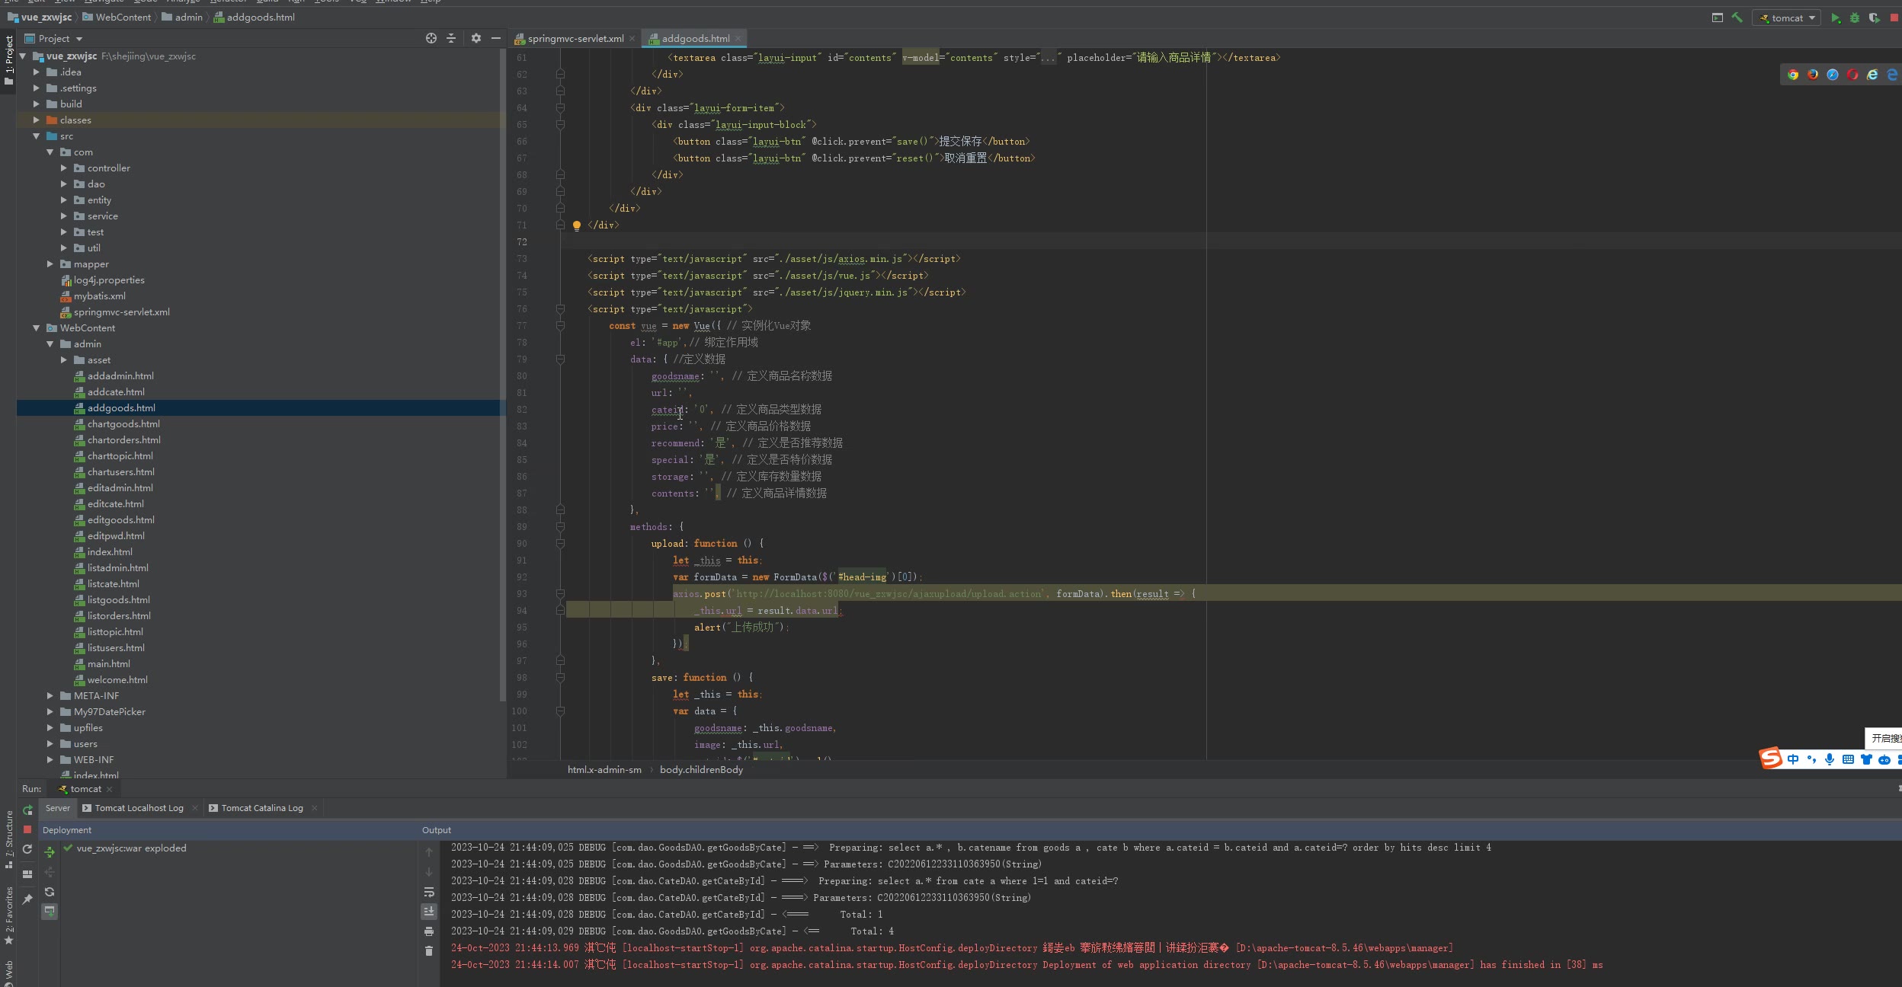Run the tomcat configuration with green play icon
The image size is (1902, 987).
coord(1836,18)
